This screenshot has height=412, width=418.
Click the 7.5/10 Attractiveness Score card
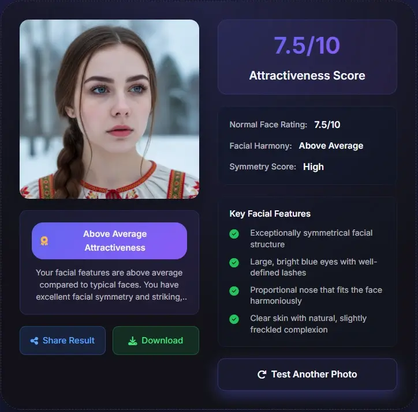(307, 57)
